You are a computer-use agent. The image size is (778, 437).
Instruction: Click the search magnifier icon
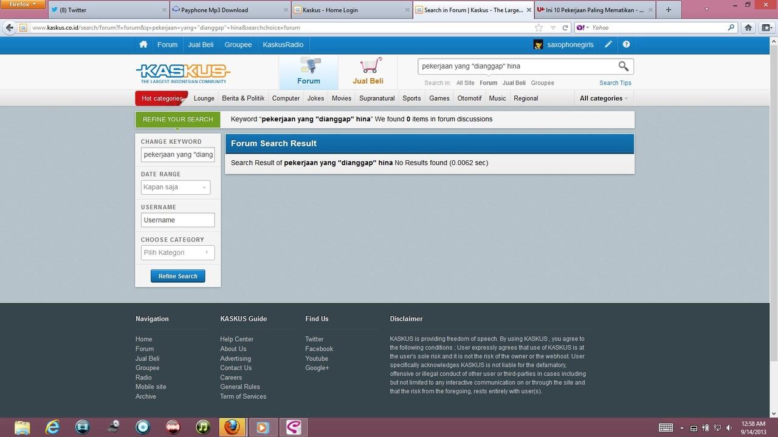[x=624, y=66]
